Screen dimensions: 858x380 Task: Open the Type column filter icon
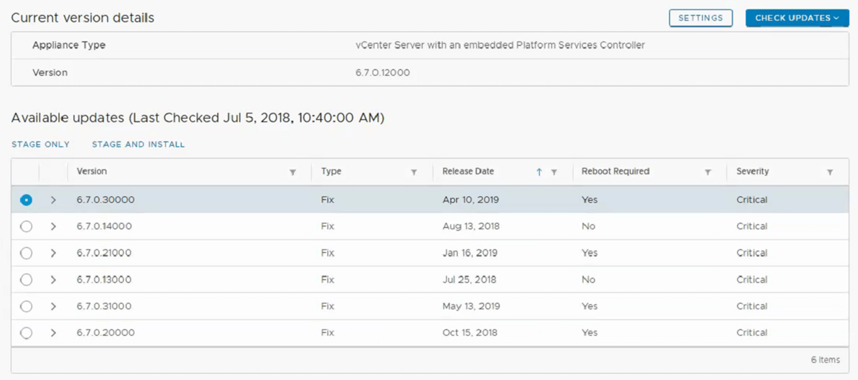point(414,172)
